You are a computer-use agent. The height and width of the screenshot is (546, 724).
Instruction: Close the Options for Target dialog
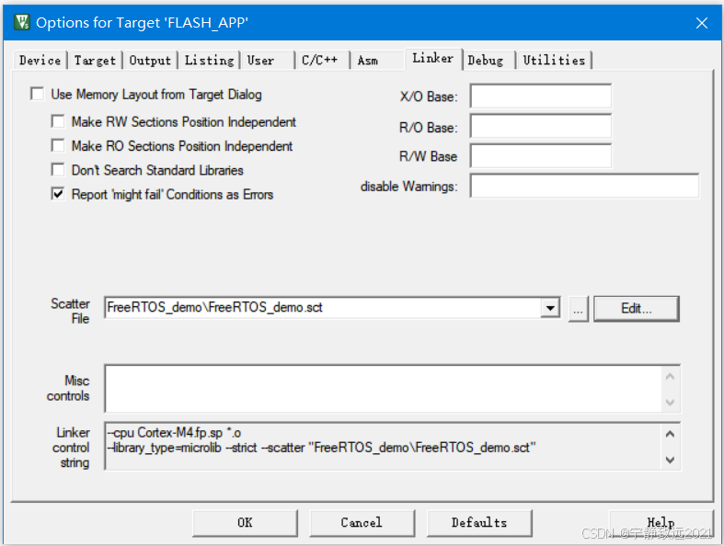(701, 23)
